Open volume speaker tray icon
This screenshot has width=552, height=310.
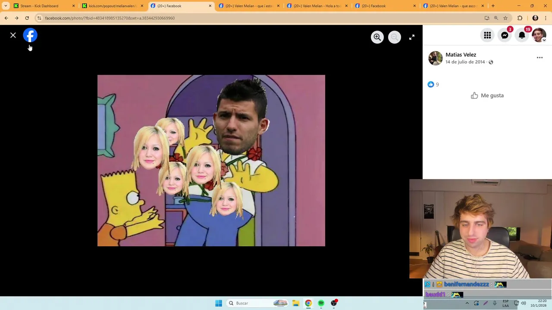524,303
